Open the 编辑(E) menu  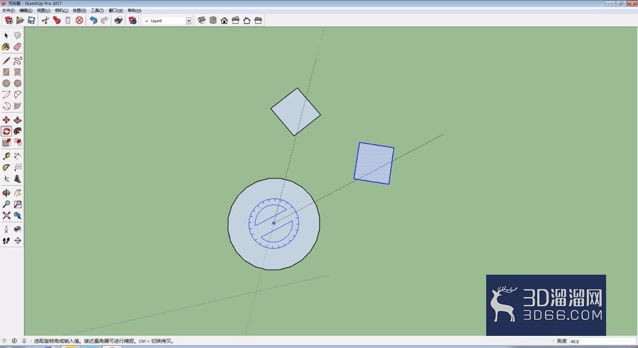coord(26,11)
